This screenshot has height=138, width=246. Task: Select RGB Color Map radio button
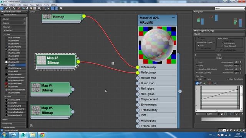(197, 79)
